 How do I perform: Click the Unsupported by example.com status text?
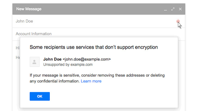tap(68, 64)
